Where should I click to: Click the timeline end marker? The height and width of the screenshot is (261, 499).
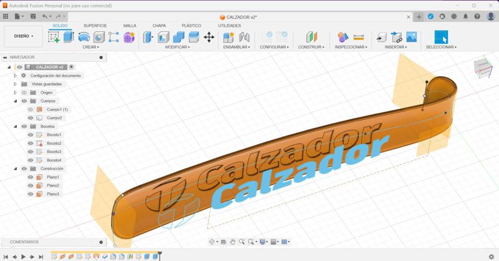(160, 255)
